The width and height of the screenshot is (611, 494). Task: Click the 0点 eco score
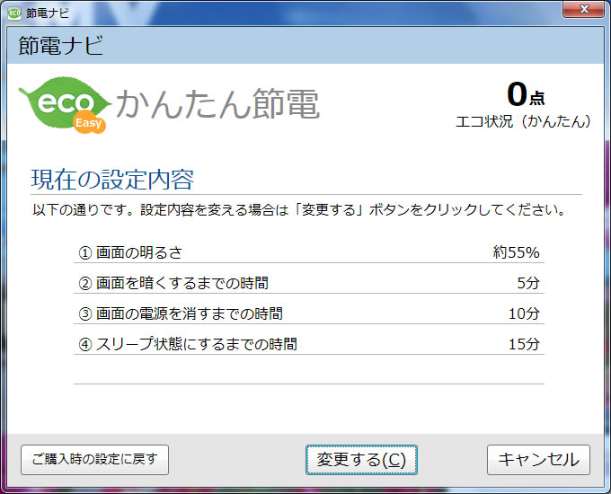[525, 94]
